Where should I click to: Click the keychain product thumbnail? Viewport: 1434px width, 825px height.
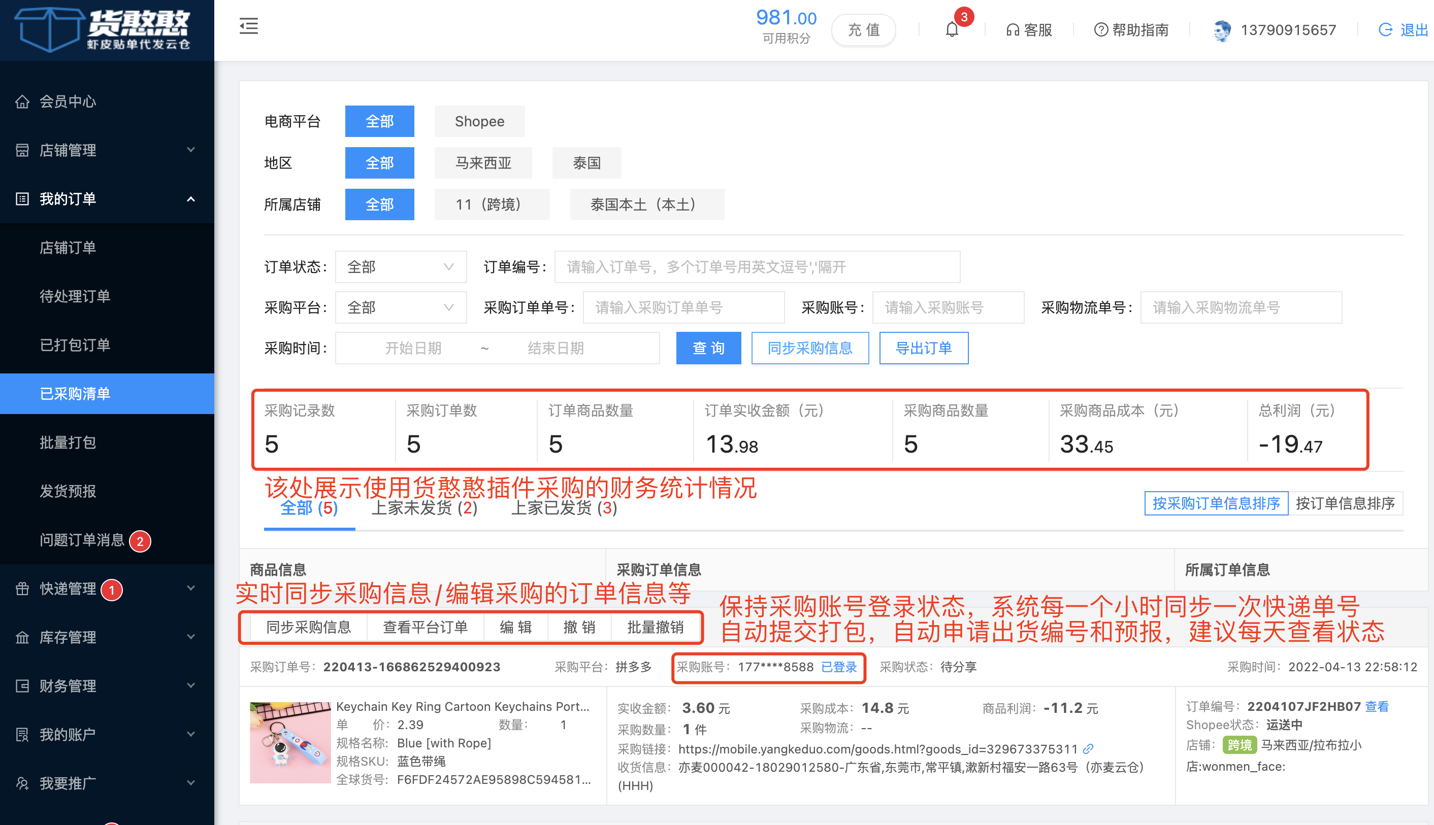coord(290,742)
